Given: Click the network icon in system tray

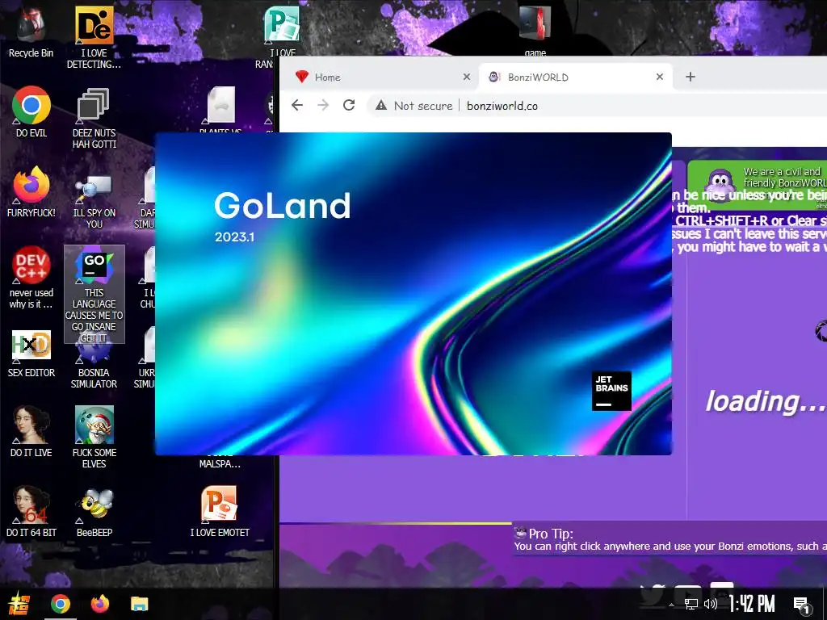Looking at the screenshot, I should coord(691,604).
